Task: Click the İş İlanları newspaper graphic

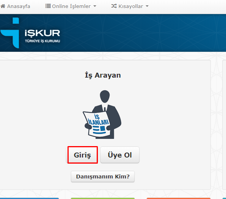Action: [x=97, y=124]
